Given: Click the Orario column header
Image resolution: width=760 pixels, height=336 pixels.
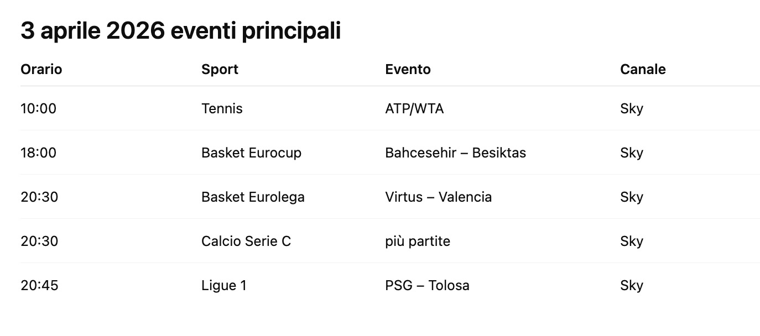Looking at the screenshot, I should click(x=41, y=70).
